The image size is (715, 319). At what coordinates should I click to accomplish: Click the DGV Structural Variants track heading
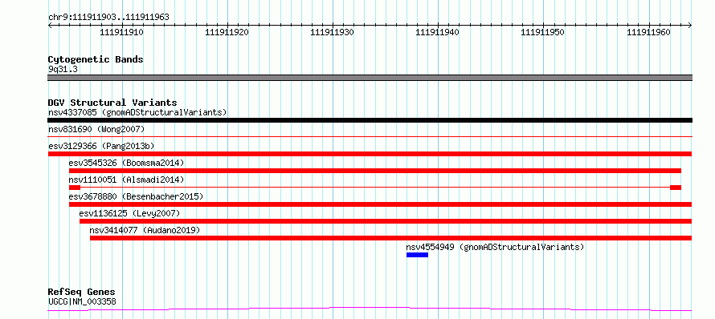point(112,103)
